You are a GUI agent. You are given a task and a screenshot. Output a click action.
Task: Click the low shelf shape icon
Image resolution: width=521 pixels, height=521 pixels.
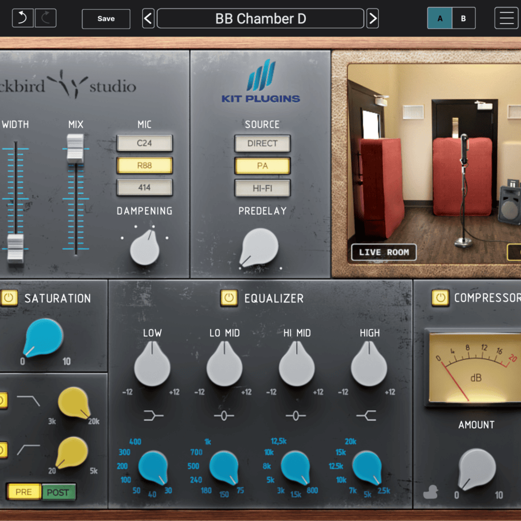coord(153,415)
